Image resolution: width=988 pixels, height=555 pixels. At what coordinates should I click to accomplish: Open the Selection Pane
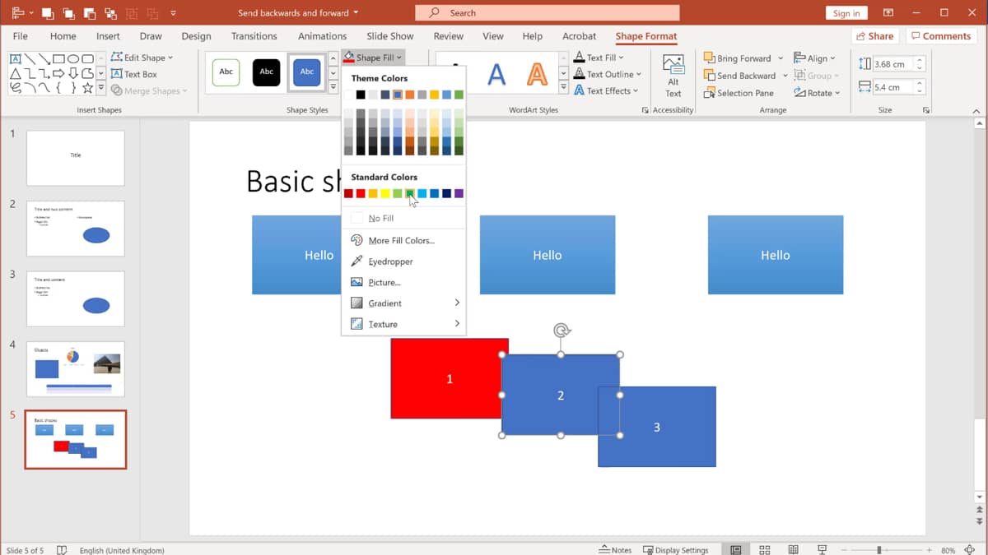point(739,93)
